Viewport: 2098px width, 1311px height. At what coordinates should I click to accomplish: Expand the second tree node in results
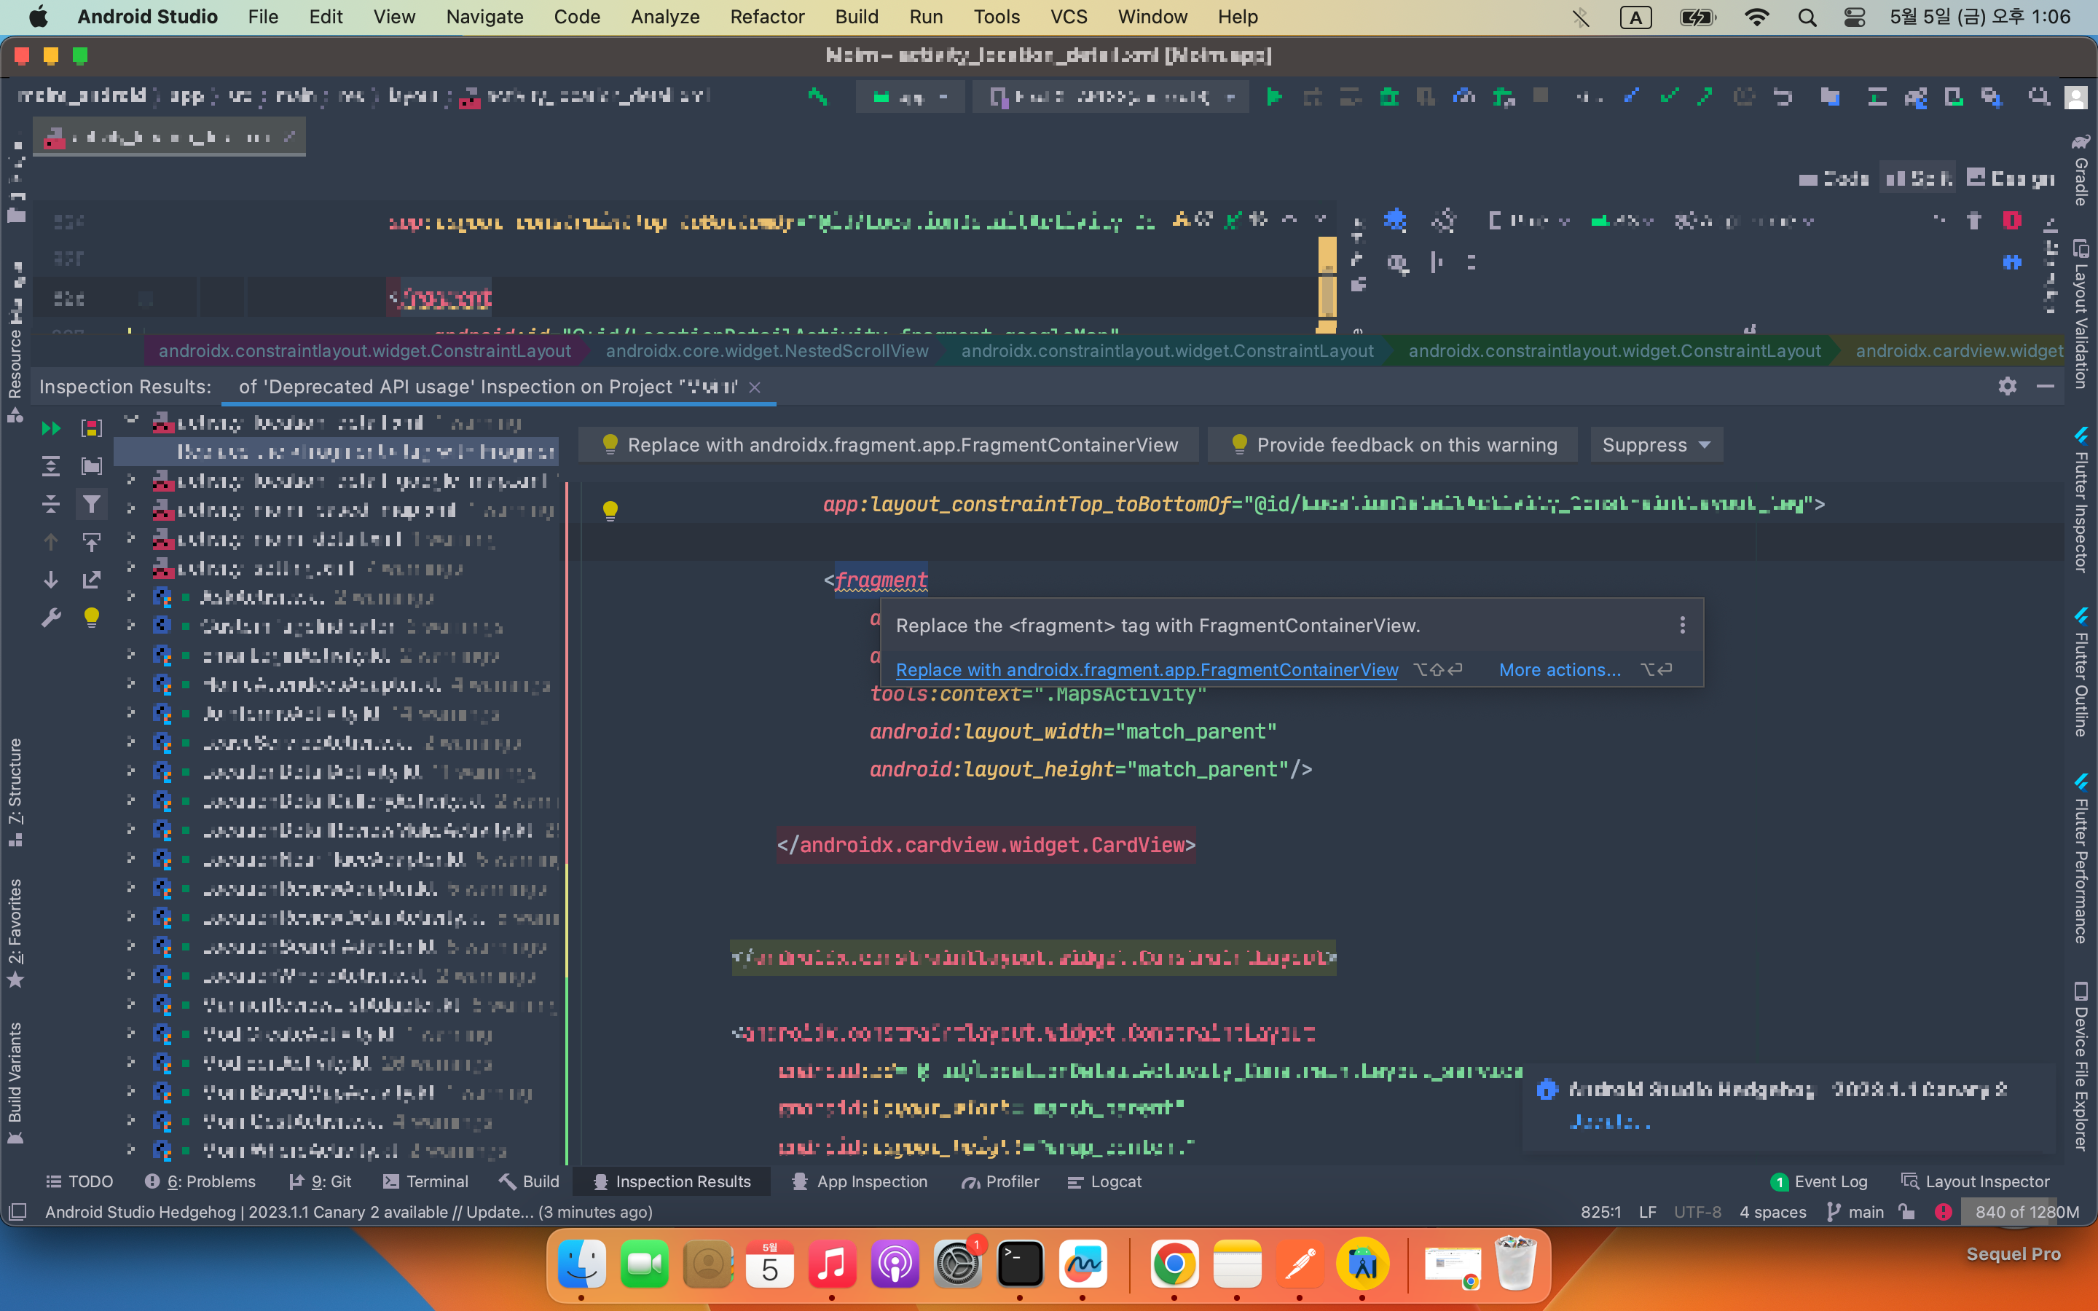(131, 481)
